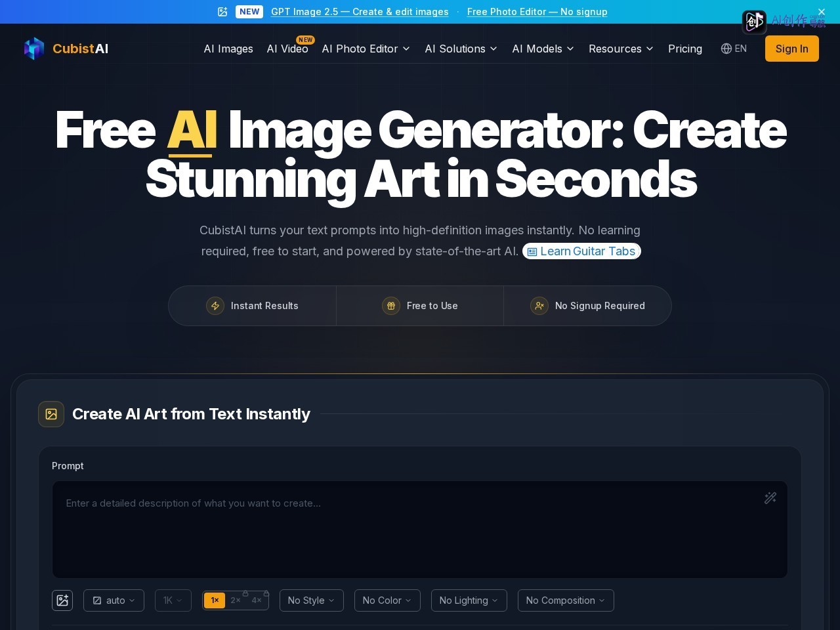Close the top announcement banner

coord(822,12)
